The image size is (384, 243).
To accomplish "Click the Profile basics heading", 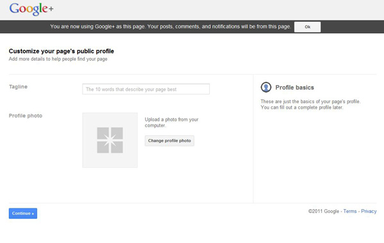I will click(x=294, y=88).
